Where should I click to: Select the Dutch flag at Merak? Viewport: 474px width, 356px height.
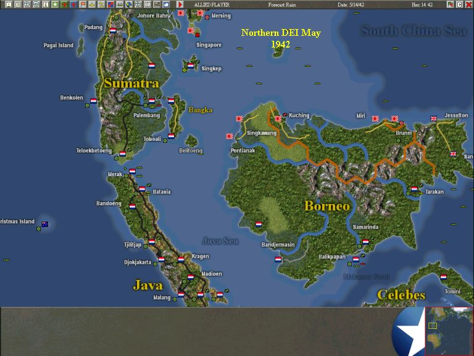tap(133, 171)
